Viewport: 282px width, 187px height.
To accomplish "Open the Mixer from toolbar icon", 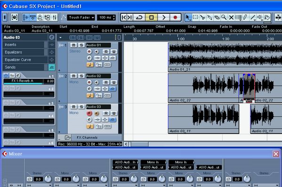I will tap(55, 17).
